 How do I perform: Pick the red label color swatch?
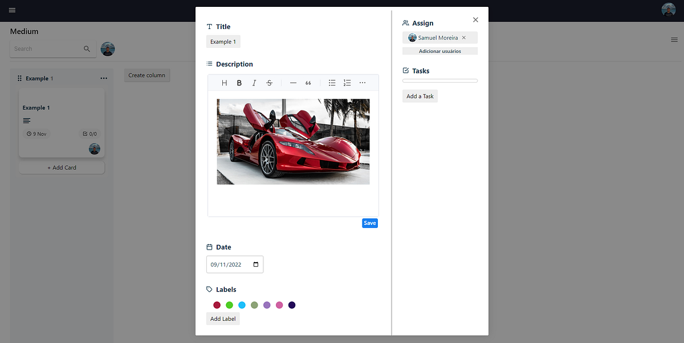pos(217,305)
